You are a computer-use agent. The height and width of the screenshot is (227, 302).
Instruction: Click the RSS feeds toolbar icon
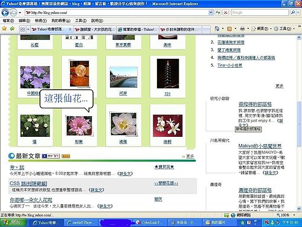point(230,29)
